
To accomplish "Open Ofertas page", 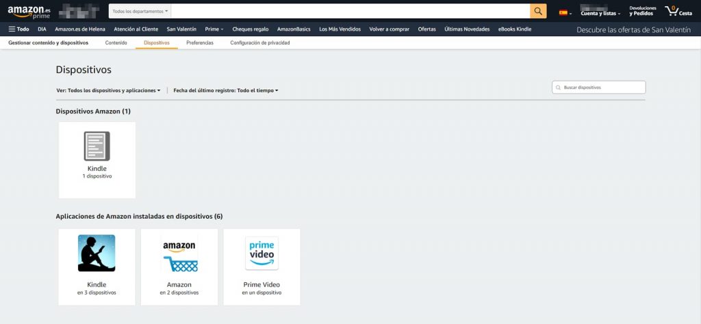I will coord(427,29).
